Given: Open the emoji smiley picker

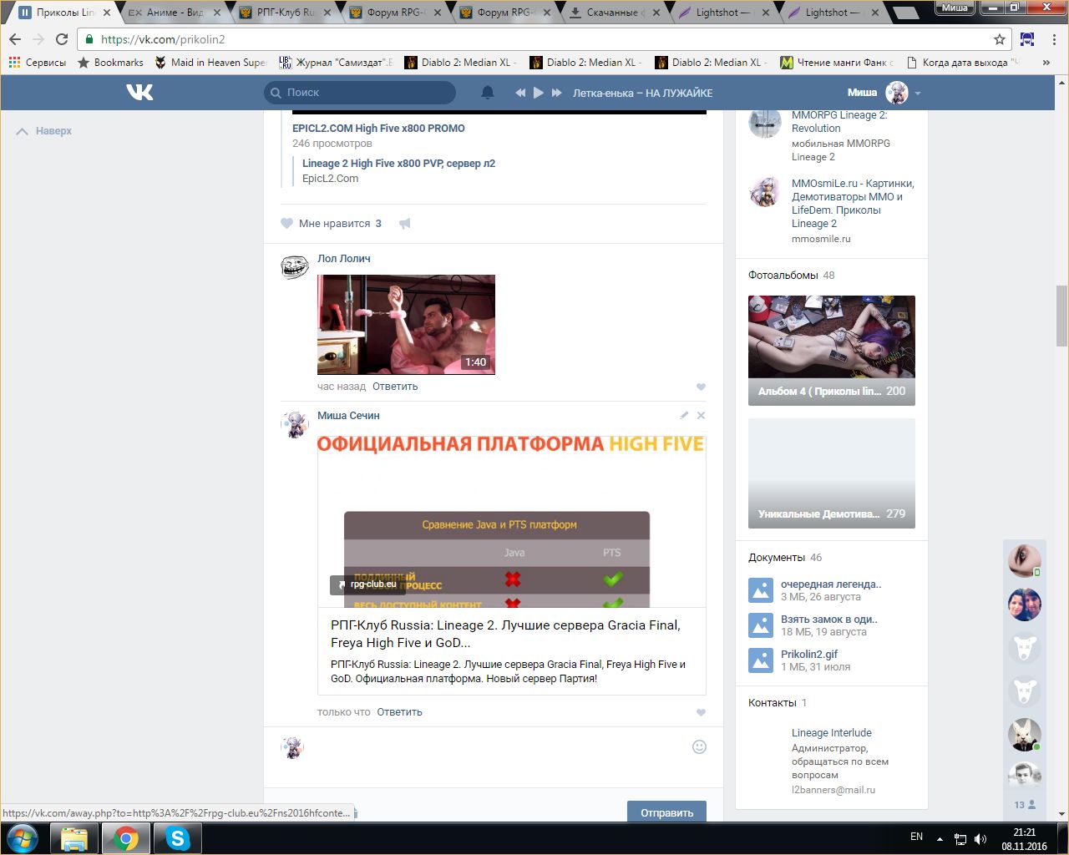Looking at the screenshot, I should (700, 746).
